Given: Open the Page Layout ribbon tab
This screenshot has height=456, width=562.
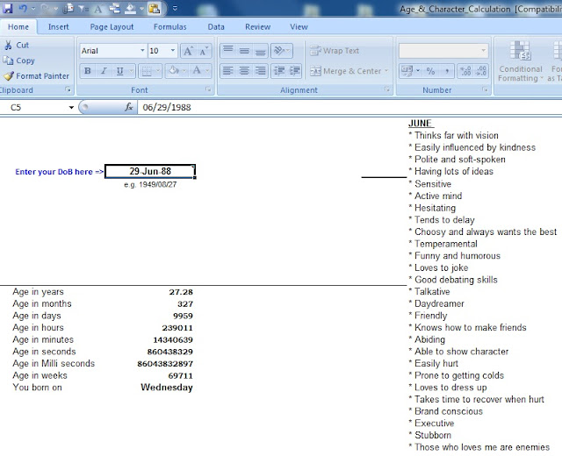Looking at the screenshot, I should 112,27.
